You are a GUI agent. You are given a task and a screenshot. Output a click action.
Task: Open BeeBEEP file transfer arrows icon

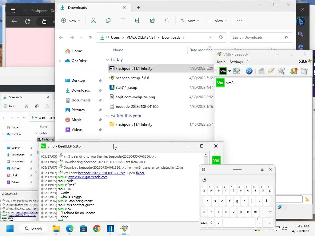point(294,71)
